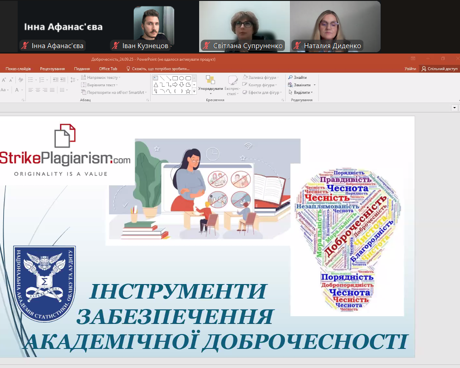Switch to the Office Tab tab
460x368 pixels.
coord(108,69)
